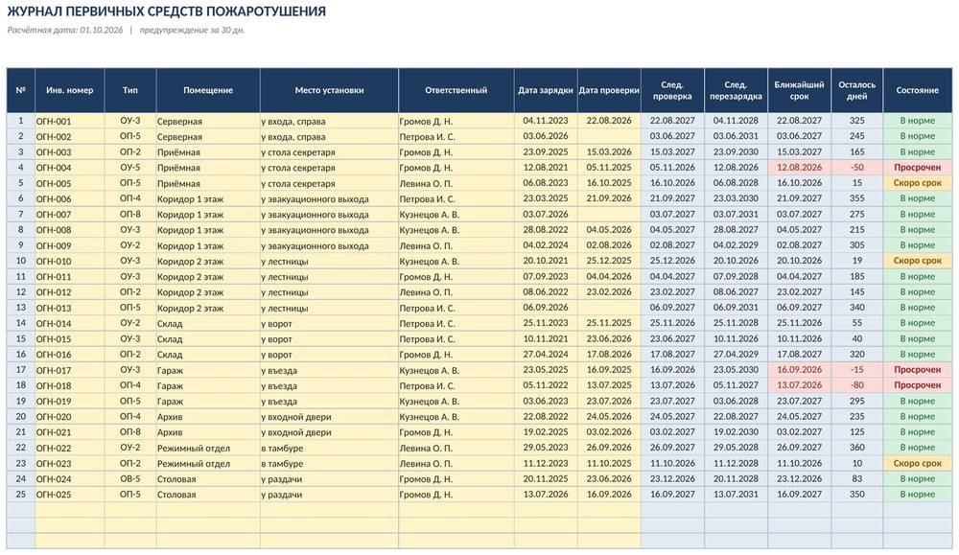Click check date 16.09.2025 in ОГН-017 row

[x=609, y=370]
